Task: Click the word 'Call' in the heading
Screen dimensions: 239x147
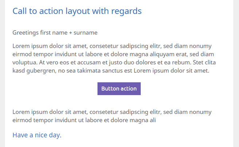Action: coord(20,11)
